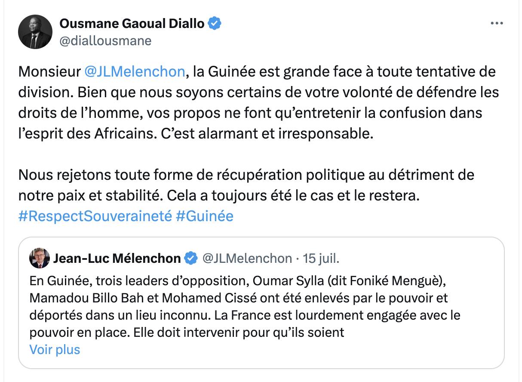The image size is (522, 382).
Task: Open the @diallousmane handle link
Action: 105,40
